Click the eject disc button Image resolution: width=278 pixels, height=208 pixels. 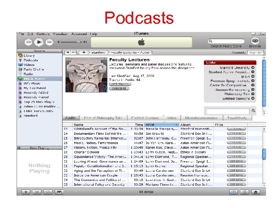256,192
